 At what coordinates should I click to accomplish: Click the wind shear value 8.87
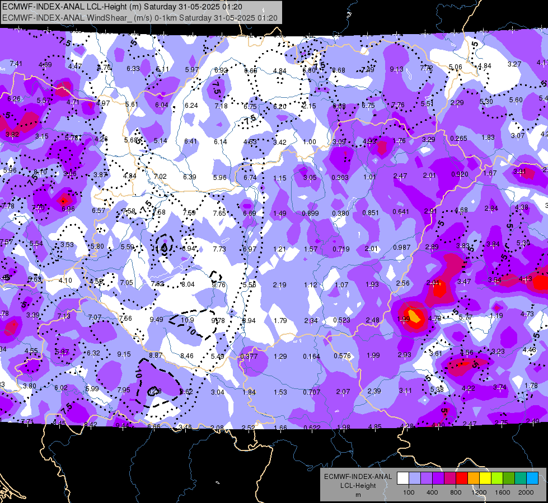tap(156, 355)
